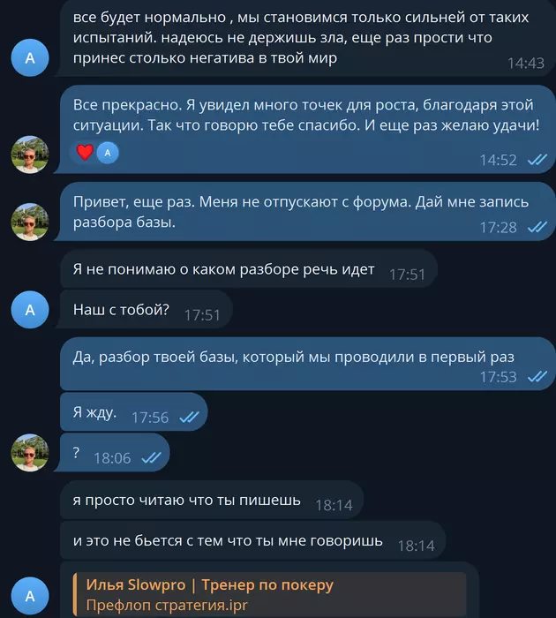Open quoted reply 'Илья Slowpro | Тренер по покеру'
Image resolution: width=556 pixels, height=618 pixels.
click(269, 594)
